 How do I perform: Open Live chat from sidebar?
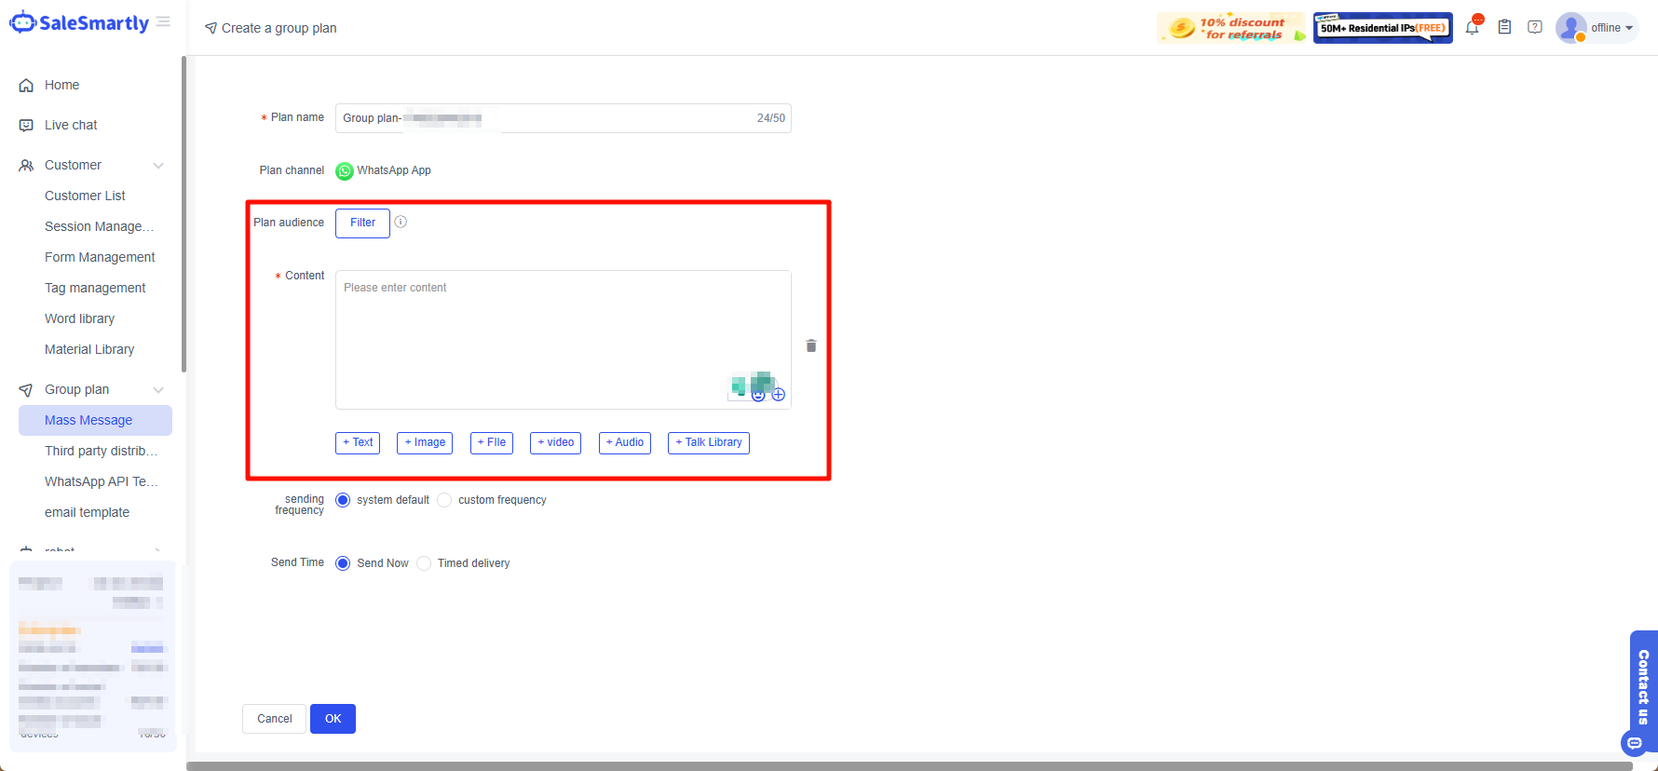pyautogui.click(x=71, y=125)
